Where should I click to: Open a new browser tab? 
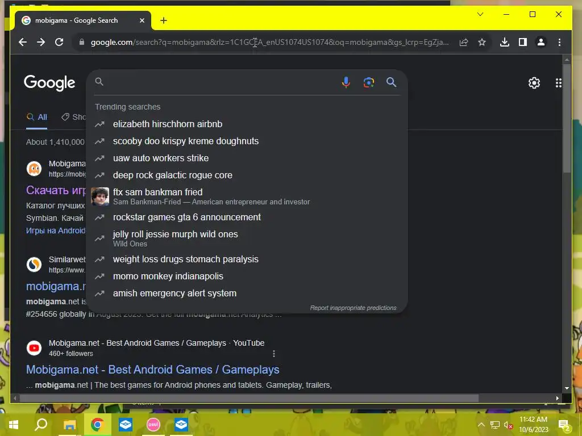pos(163,20)
